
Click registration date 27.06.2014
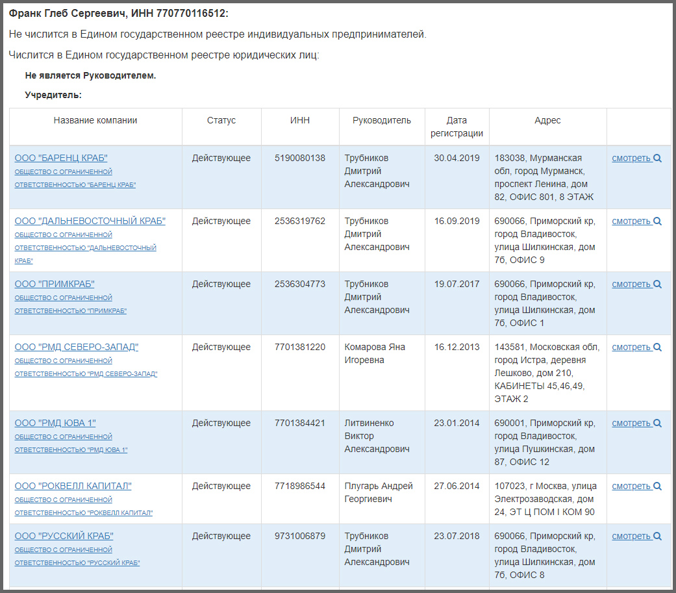click(457, 486)
